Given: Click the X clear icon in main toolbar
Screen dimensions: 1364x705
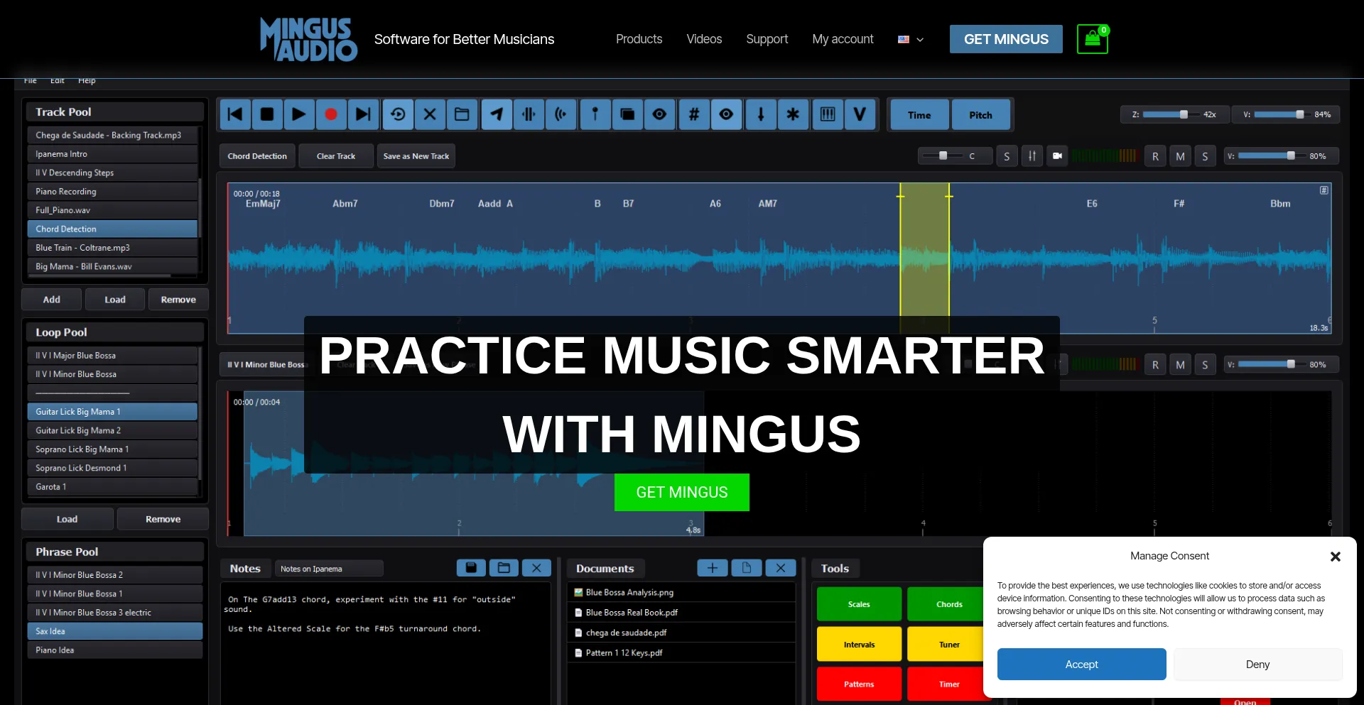Looking at the screenshot, I should 430,114.
